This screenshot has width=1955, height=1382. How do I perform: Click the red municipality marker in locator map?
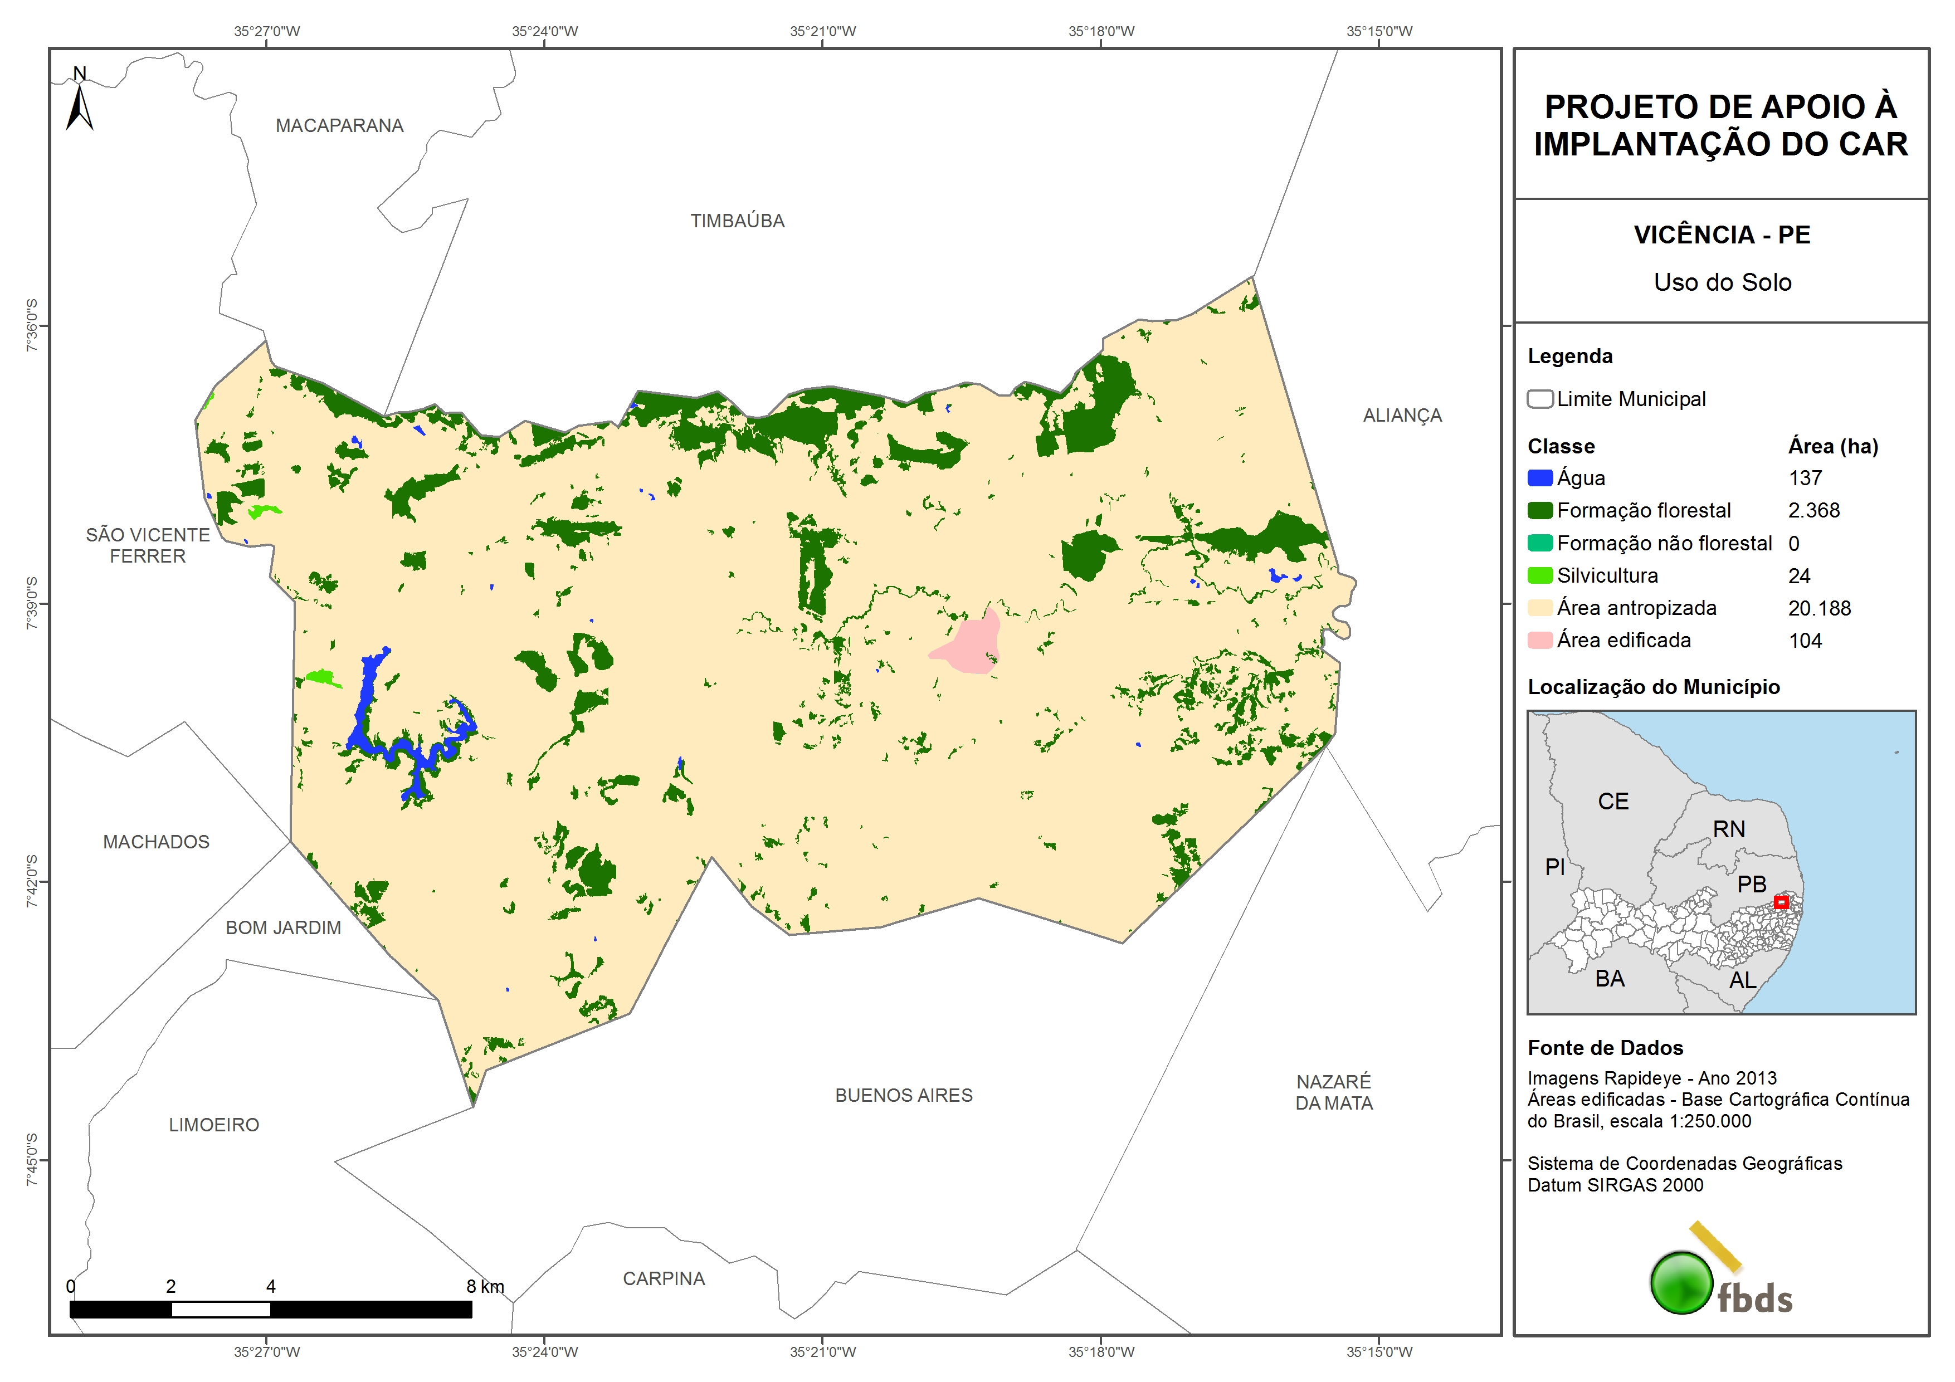pos(1781,902)
